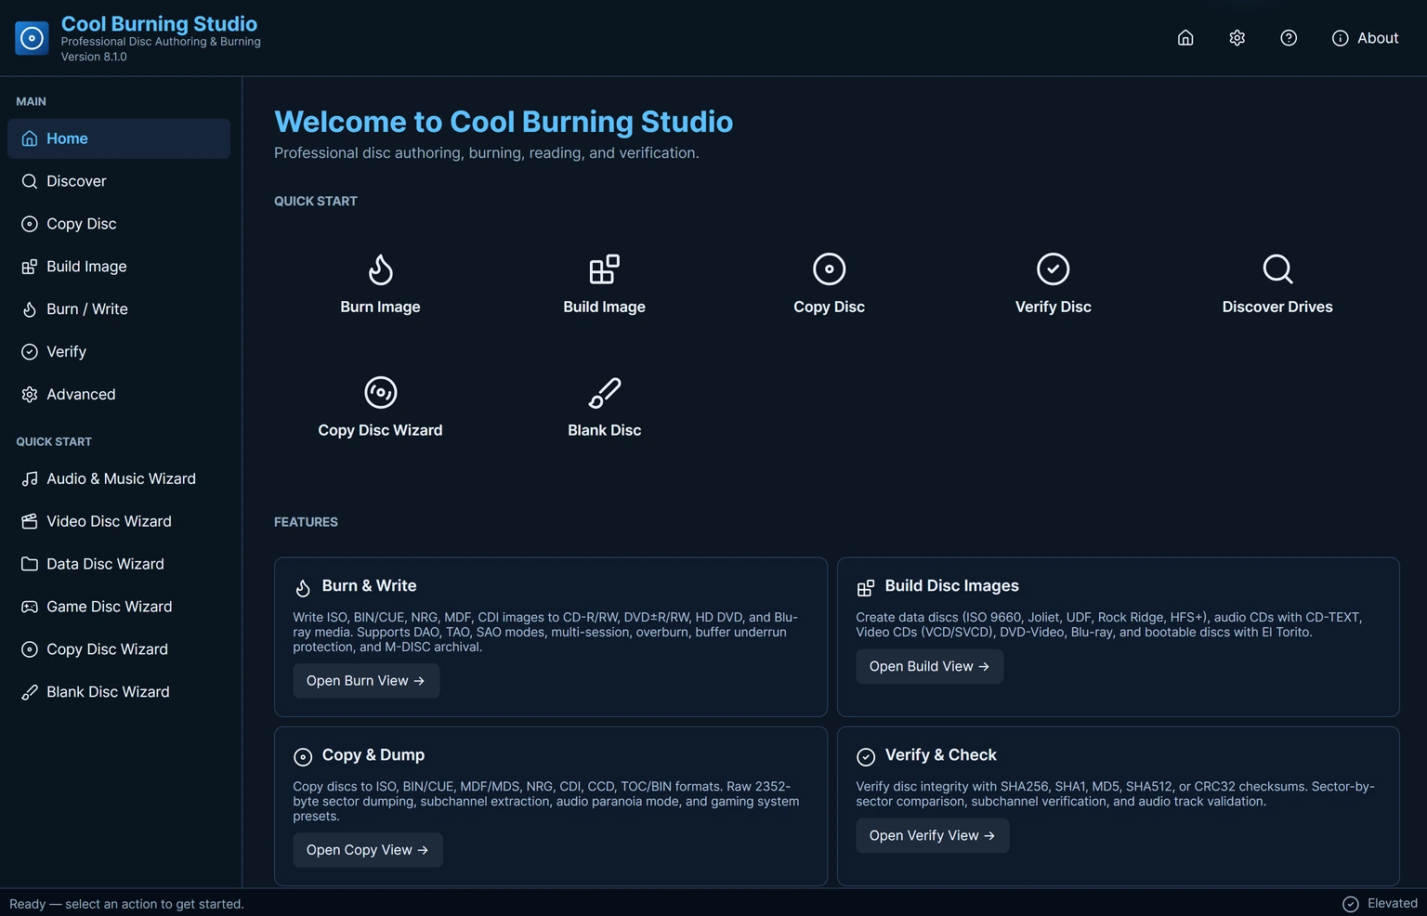Viewport: 1427px width, 916px height.
Task: Click the gamepad icon for Game Disc Wizard
Action: pos(30,607)
